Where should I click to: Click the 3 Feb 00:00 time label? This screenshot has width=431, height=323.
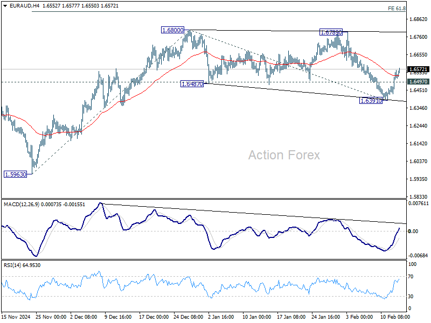pyautogui.click(x=359, y=317)
